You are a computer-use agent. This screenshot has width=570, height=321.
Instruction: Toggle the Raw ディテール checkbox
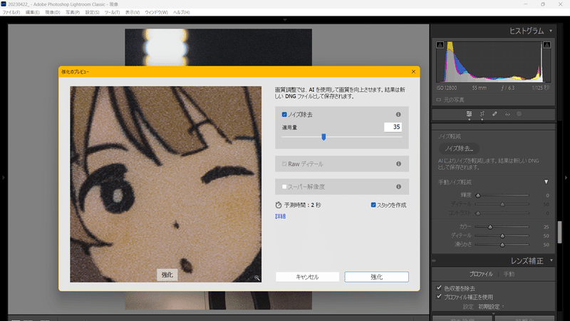284,164
